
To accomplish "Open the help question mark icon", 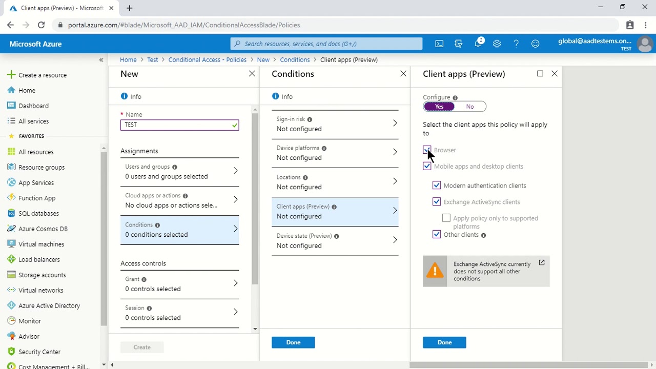I will pyautogui.click(x=516, y=44).
